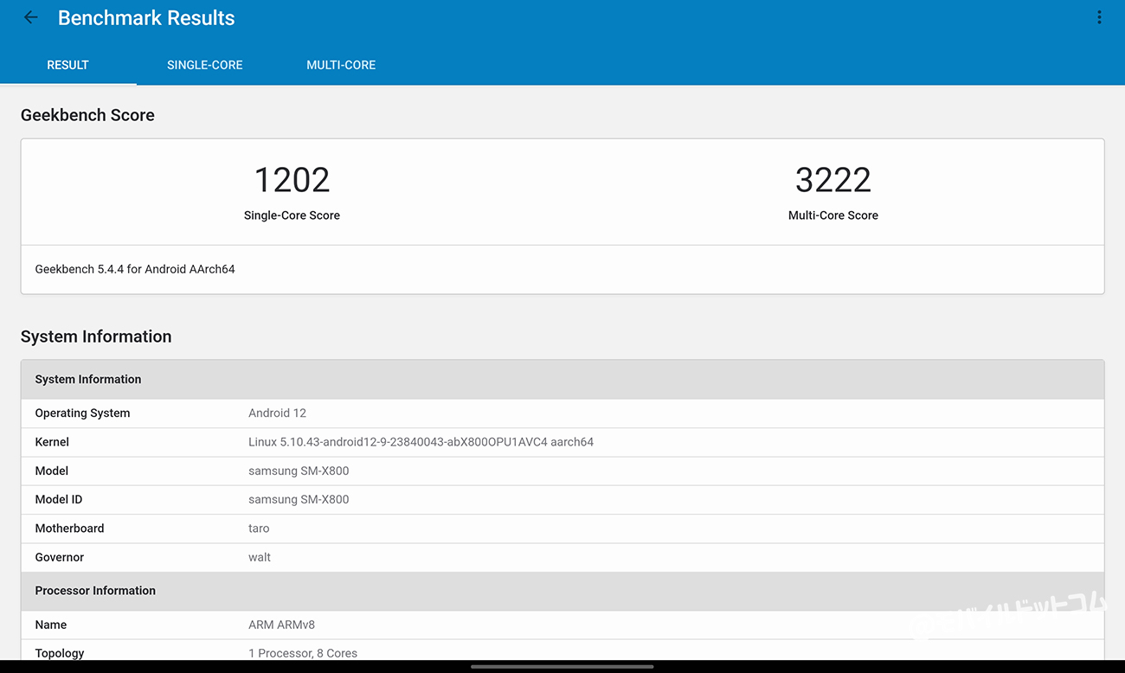Click the 'Single-Core Score' label
1125x673 pixels.
tap(292, 215)
